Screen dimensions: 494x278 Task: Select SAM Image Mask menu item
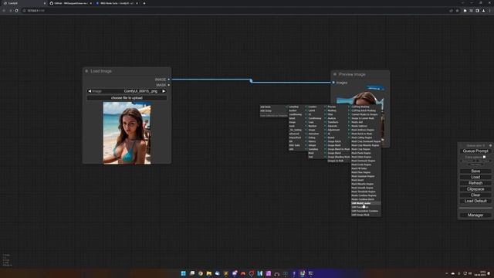tap(366, 215)
